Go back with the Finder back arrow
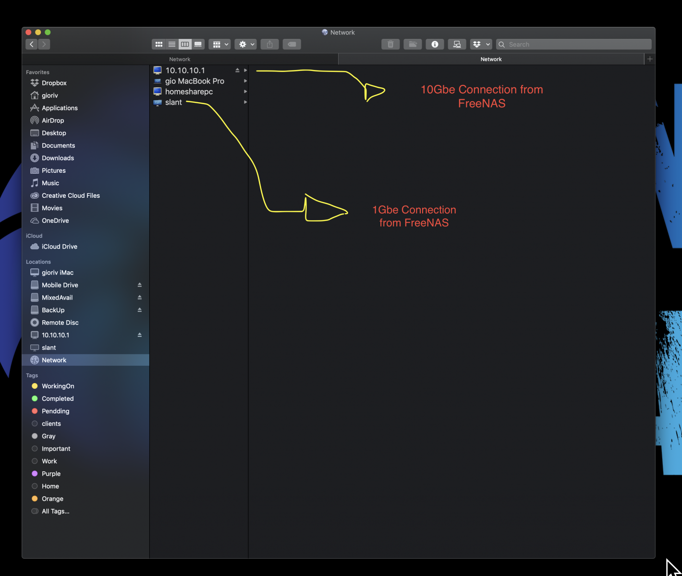 click(32, 44)
